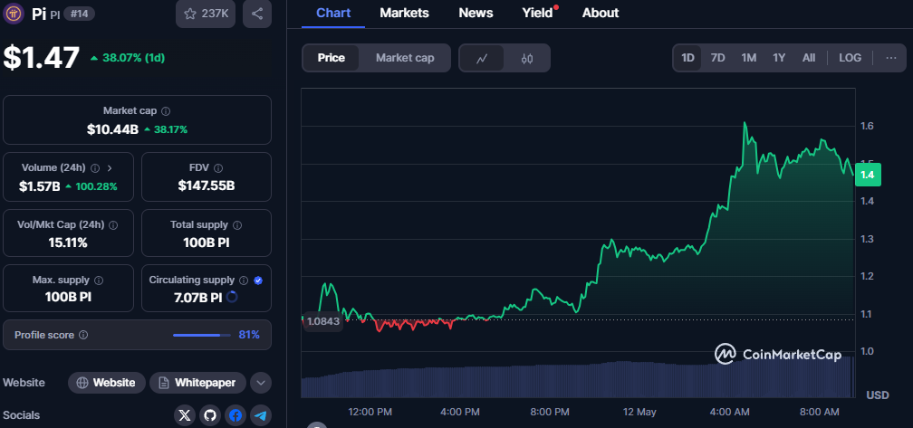Add Pi to watchlist via star button
Viewport: 913px width, 428px height.
206,14
